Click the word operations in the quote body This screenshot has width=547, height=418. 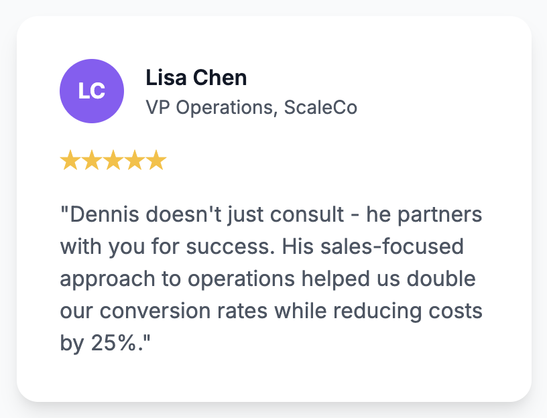pos(241,279)
